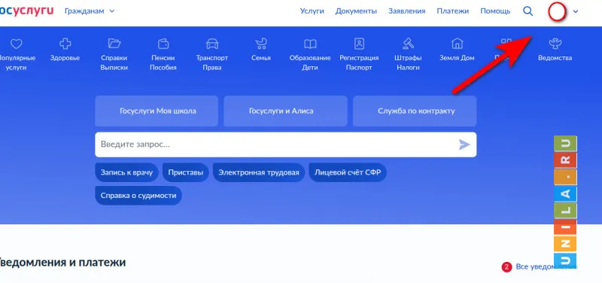
Task: Open the Транспорт Права car icon
Action: pos(212,44)
